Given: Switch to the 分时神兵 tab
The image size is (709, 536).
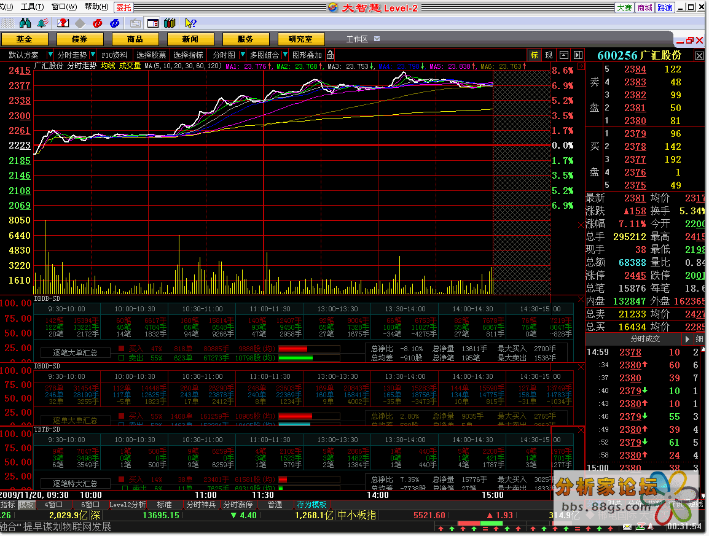Looking at the screenshot, I should (x=202, y=504).
